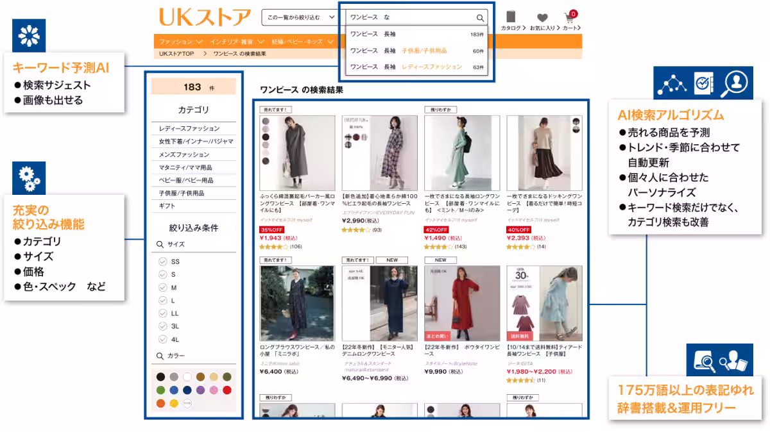Image resolution: width=770 pixels, height=432 pixels.
Task: Open denim long dress product image
Action: pyautogui.click(x=379, y=303)
